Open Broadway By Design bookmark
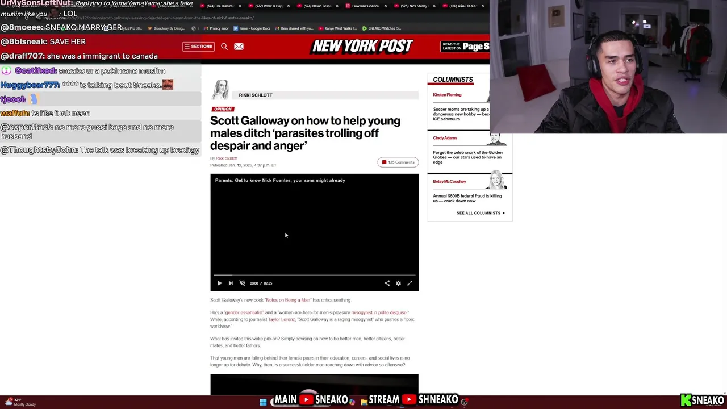 coord(167,28)
